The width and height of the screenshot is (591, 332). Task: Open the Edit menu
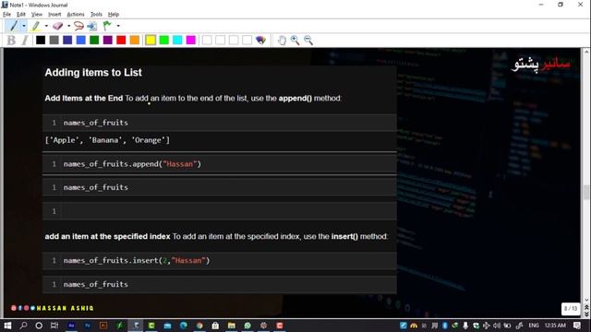21,15
